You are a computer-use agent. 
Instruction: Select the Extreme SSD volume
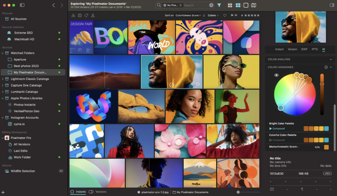click(23, 32)
